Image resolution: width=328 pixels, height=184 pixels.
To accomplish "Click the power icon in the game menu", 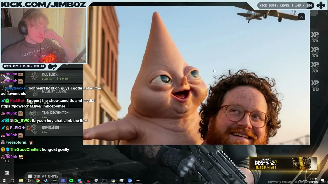I will pos(7,161).
